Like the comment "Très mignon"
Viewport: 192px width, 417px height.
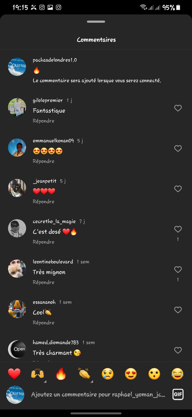coord(178,269)
